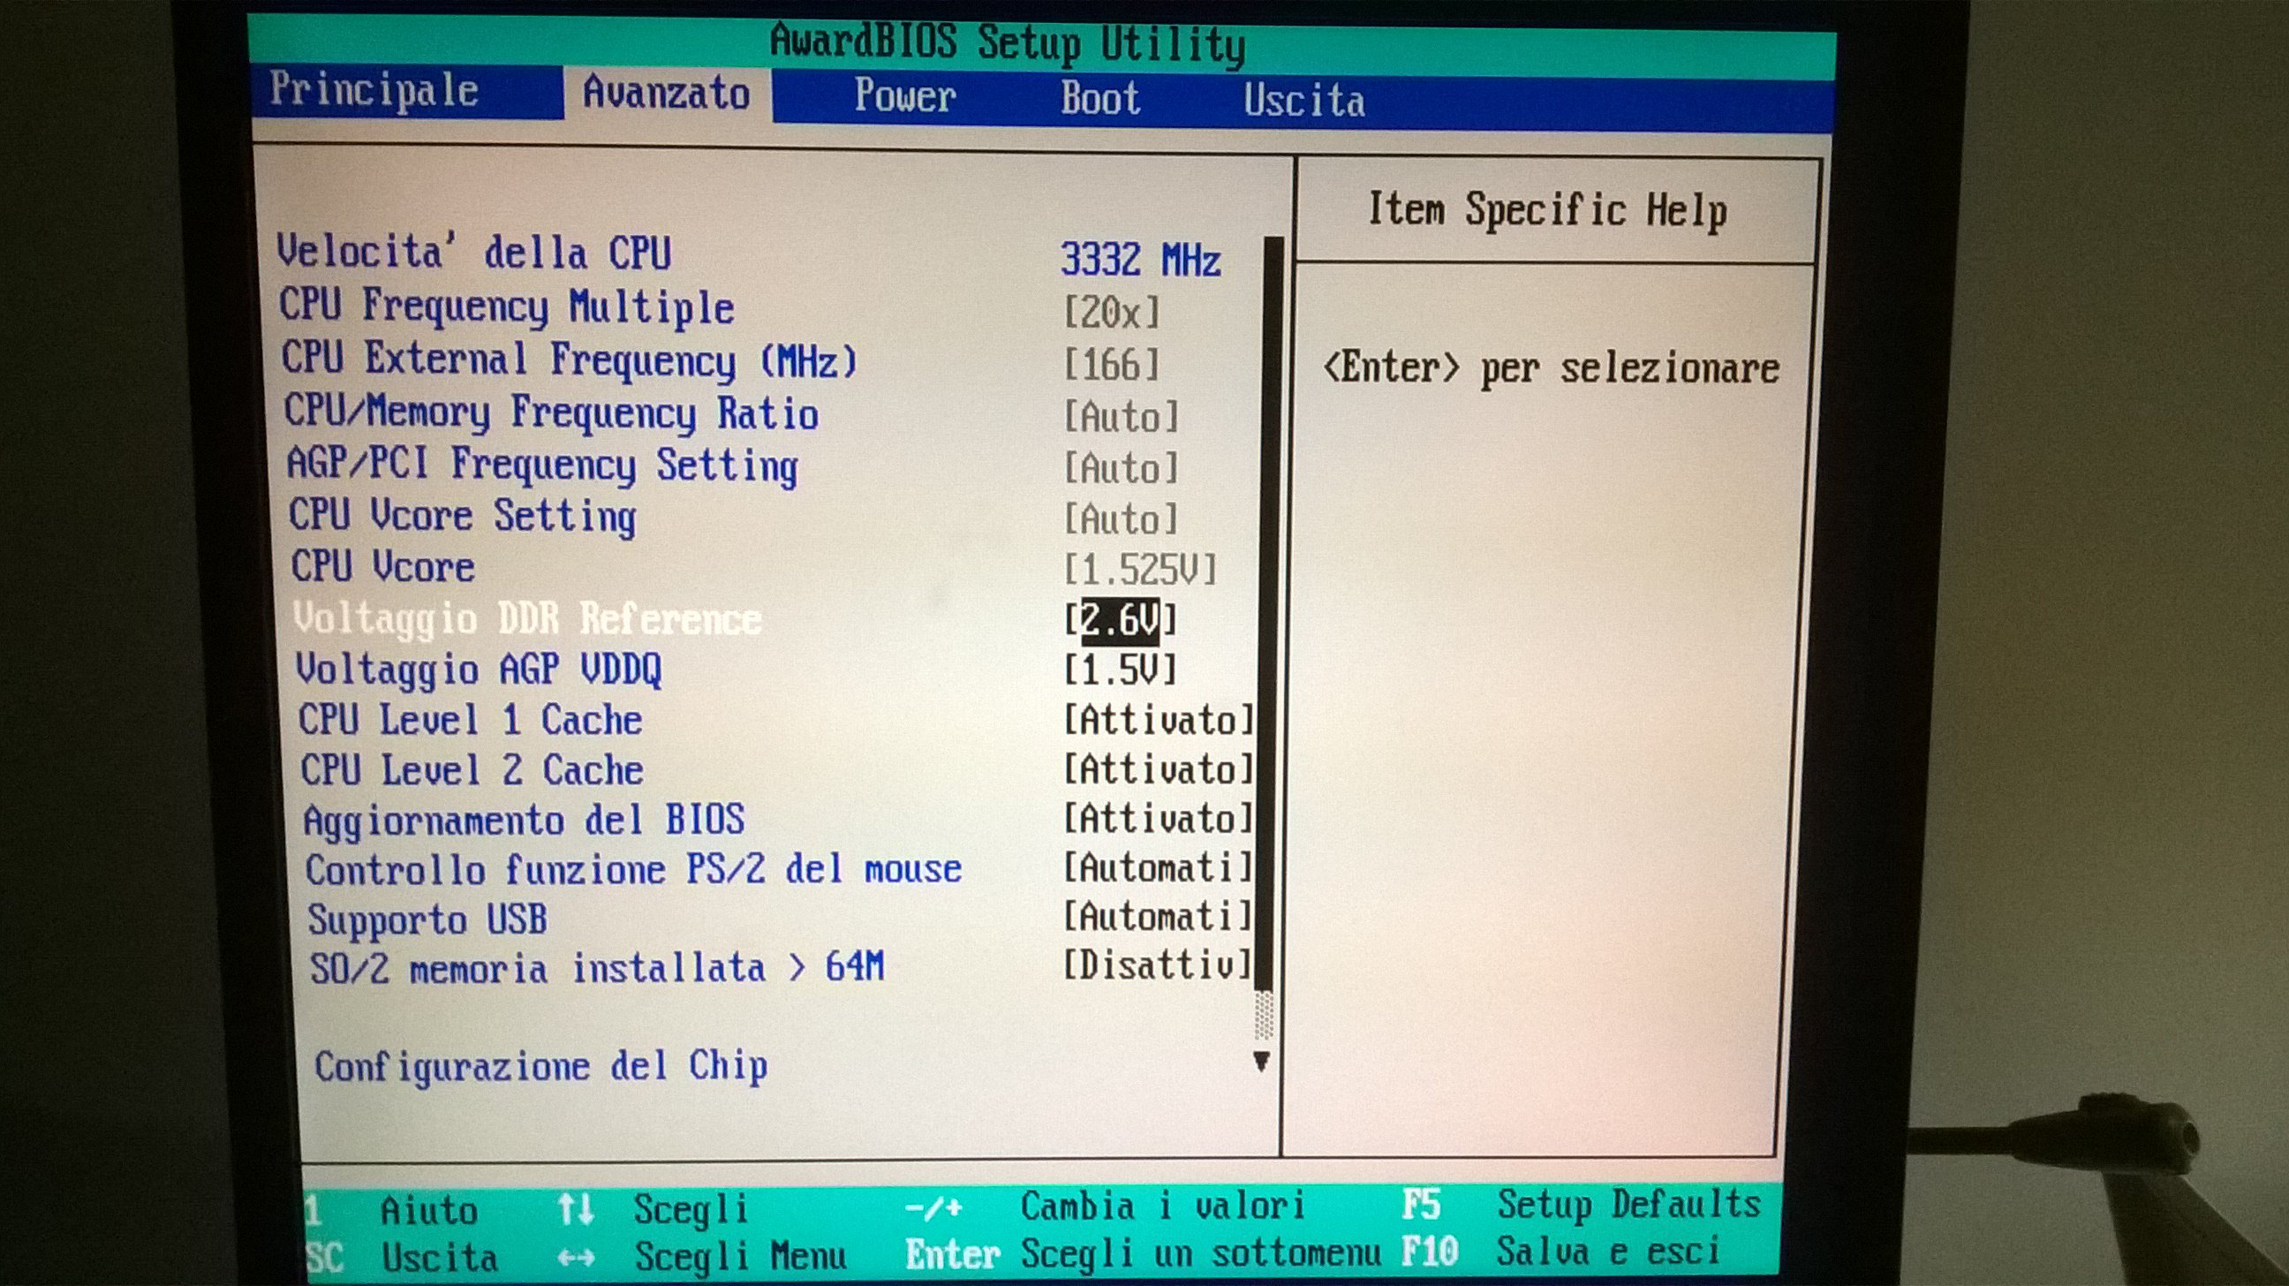The height and width of the screenshot is (1286, 2289).
Task: Open Voltaggio AGP VDDQ 1.5V value
Action: tap(1120, 669)
